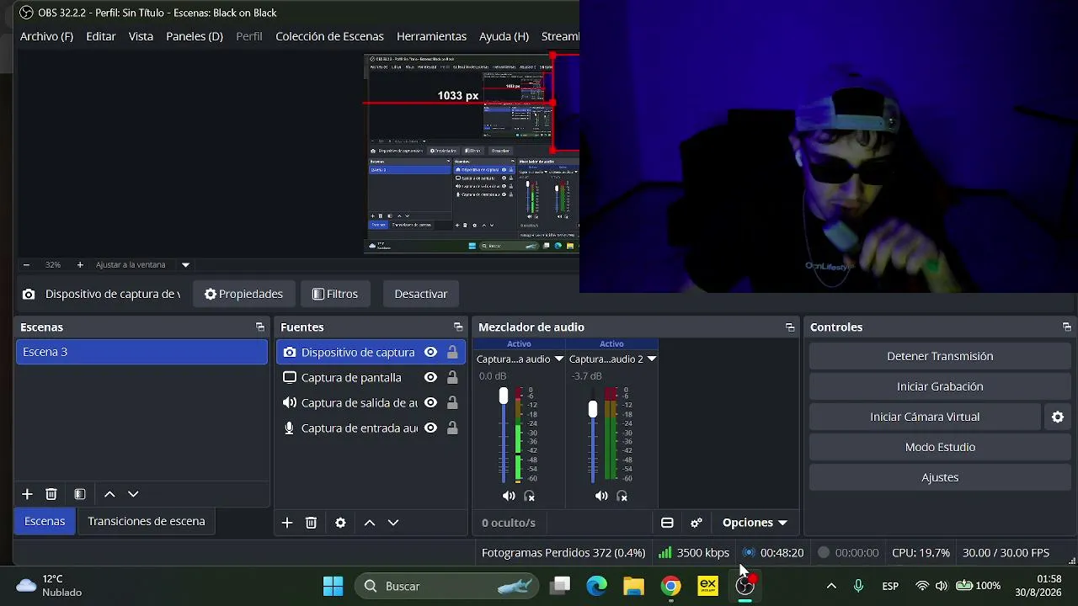The height and width of the screenshot is (606, 1078).
Task: Undock the Controles panel
Action: click(x=1067, y=327)
